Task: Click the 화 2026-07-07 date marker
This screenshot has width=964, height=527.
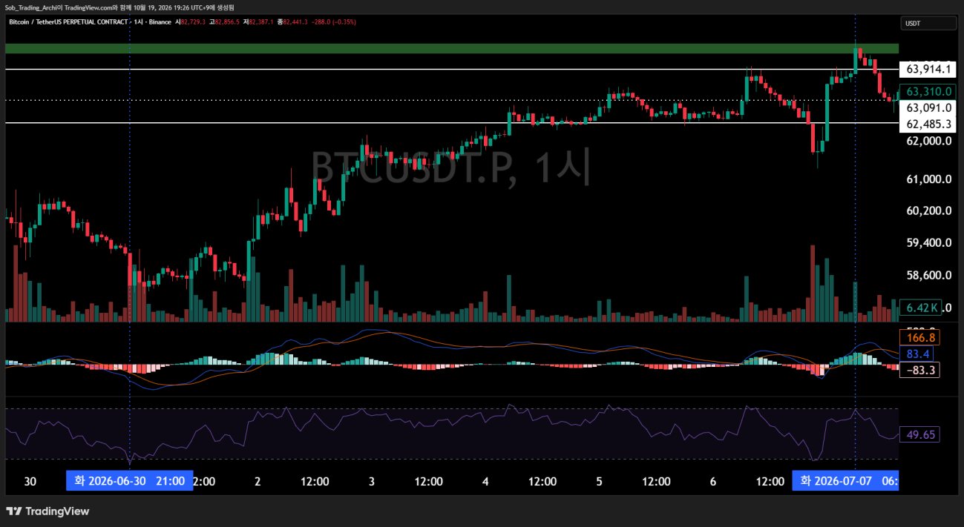Action: (x=845, y=481)
